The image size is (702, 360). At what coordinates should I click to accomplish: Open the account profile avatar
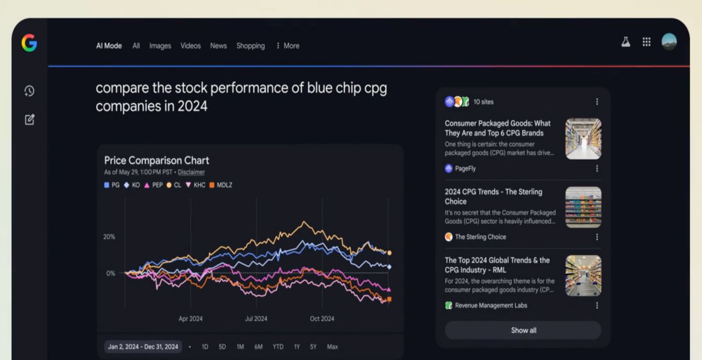tap(669, 42)
